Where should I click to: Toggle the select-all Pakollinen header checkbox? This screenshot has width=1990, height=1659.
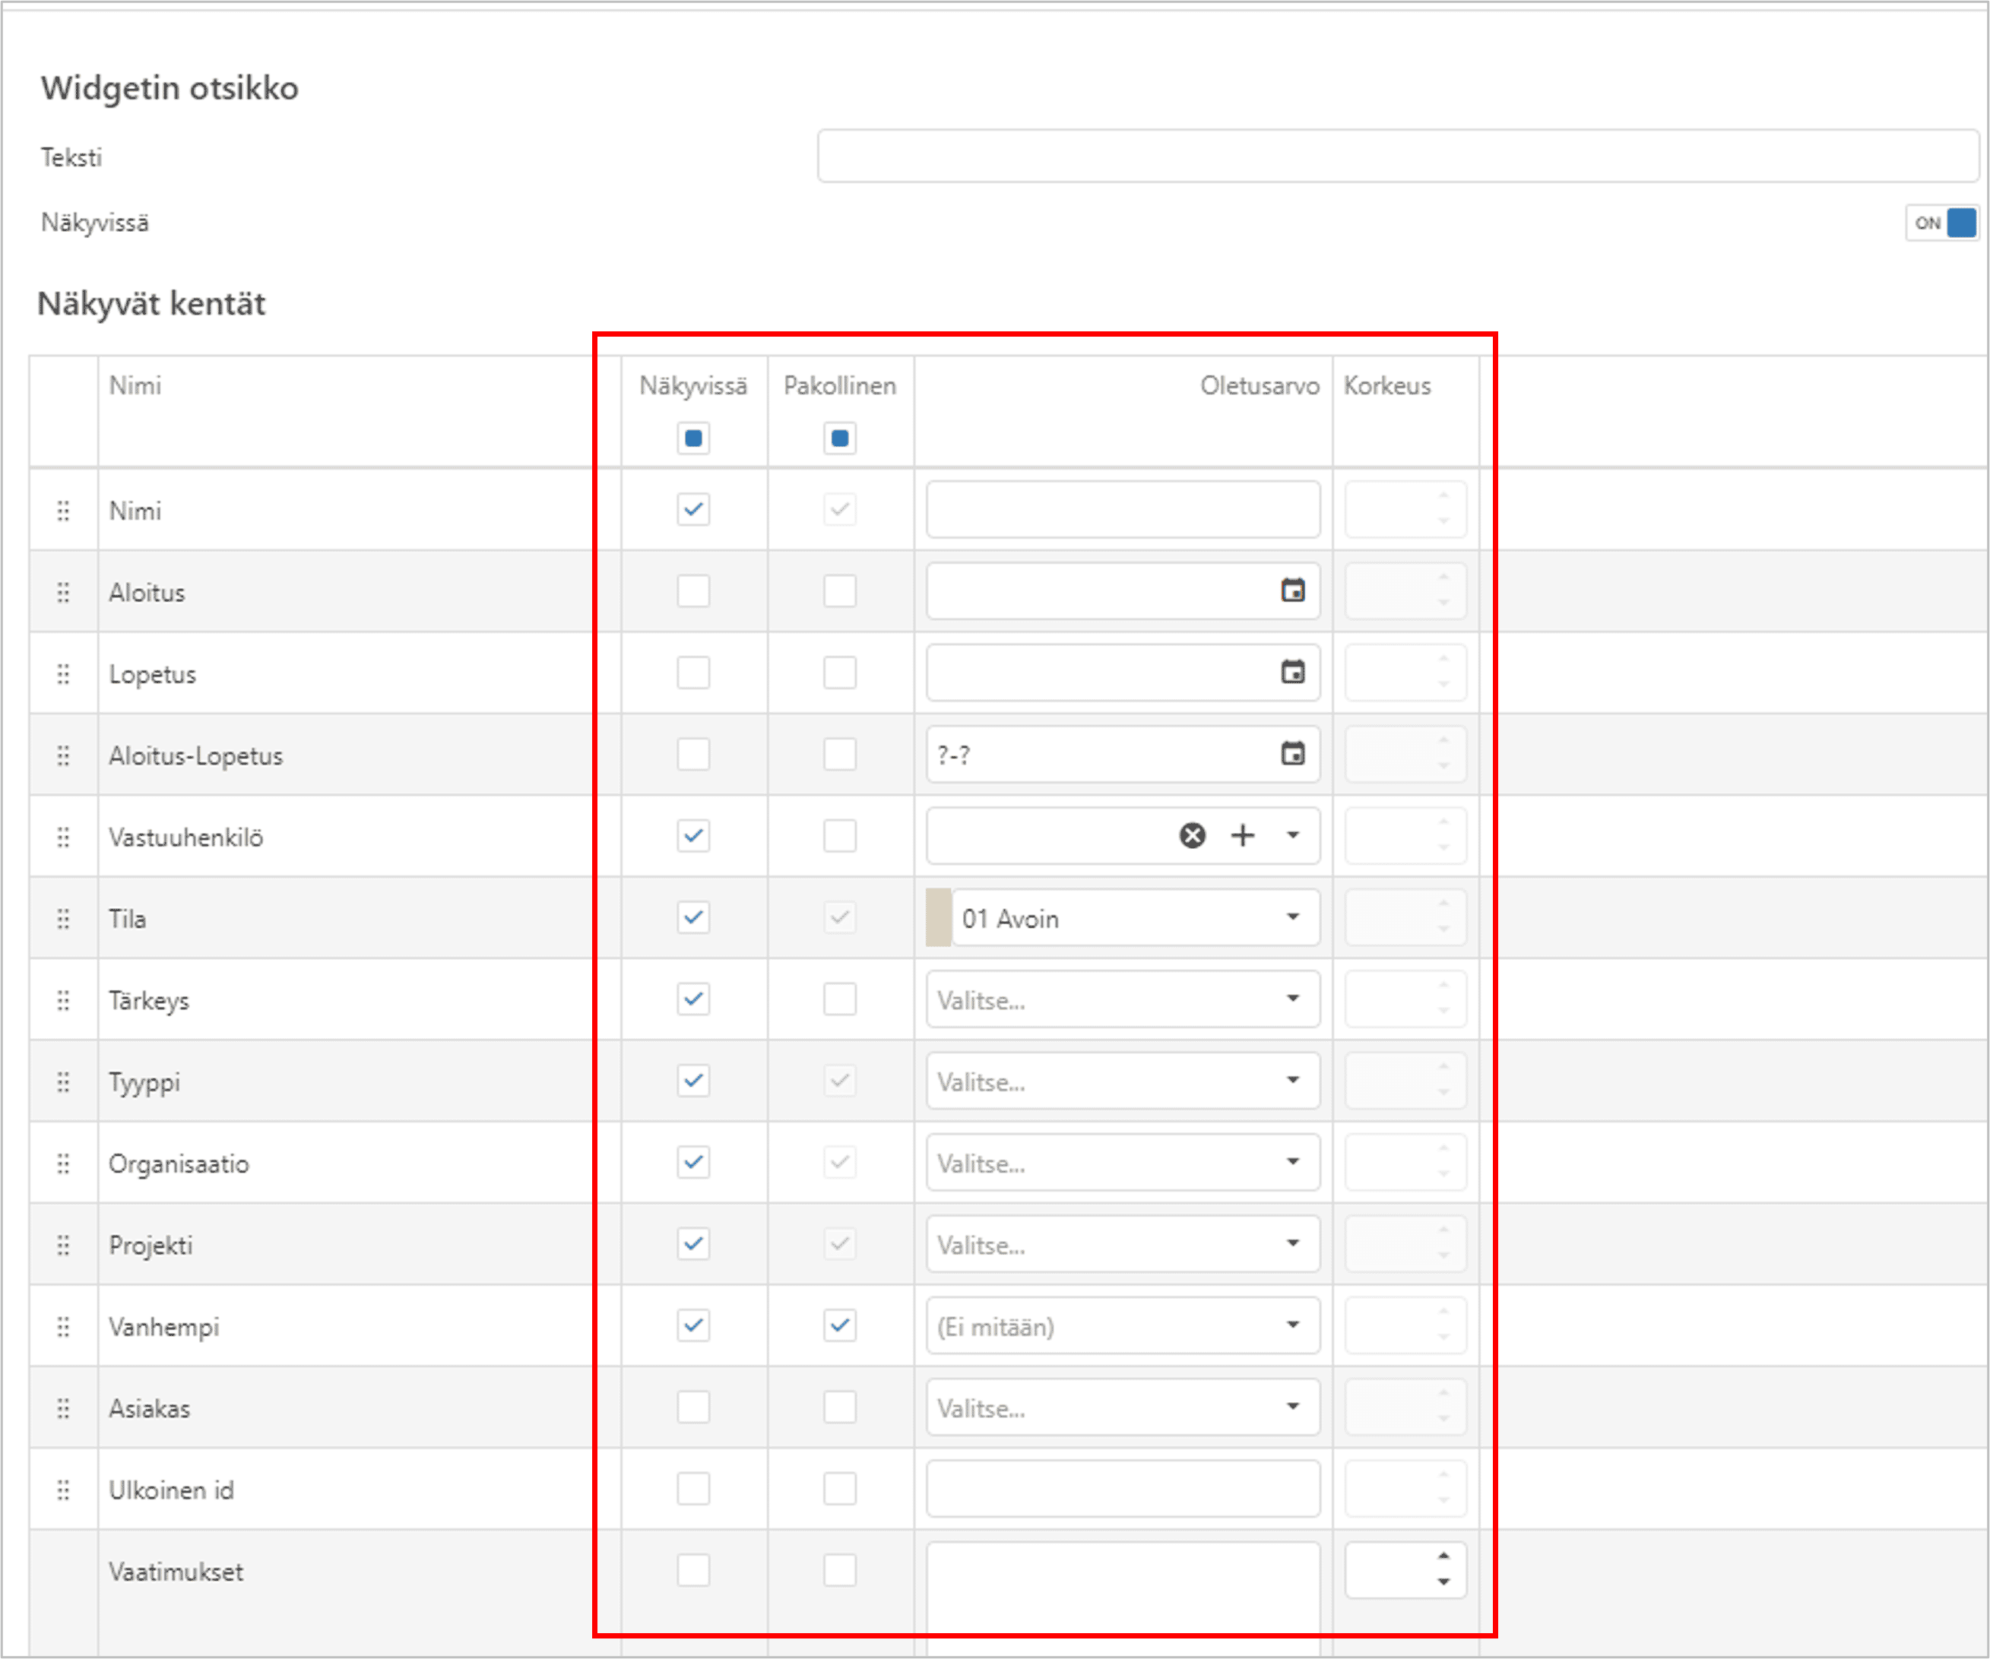(840, 438)
